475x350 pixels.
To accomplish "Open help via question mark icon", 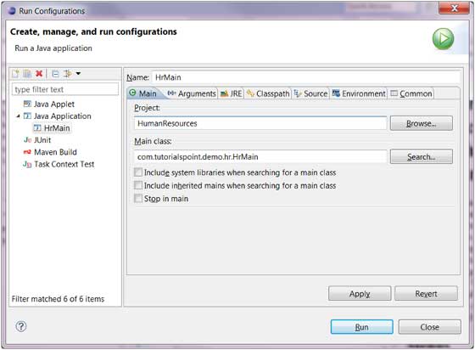I will pyautogui.click(x=21, y=327).
